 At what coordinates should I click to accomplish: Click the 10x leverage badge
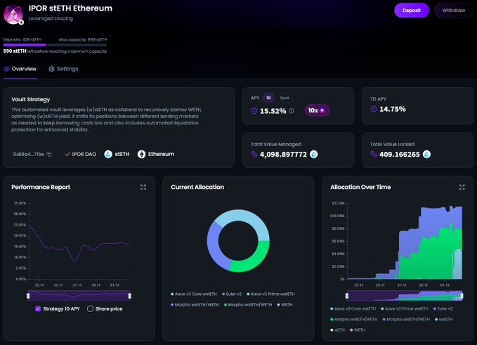(x=318, y=110)
